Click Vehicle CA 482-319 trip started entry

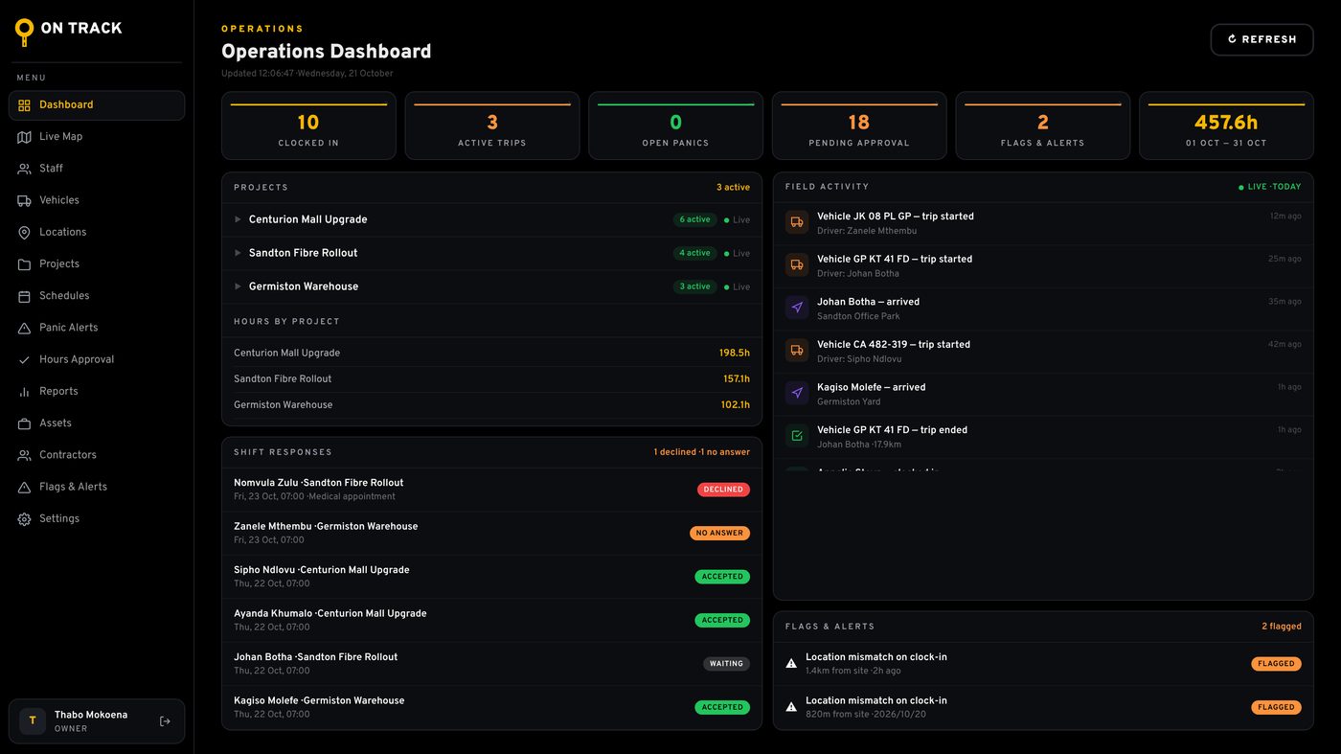coord(1043,351)
